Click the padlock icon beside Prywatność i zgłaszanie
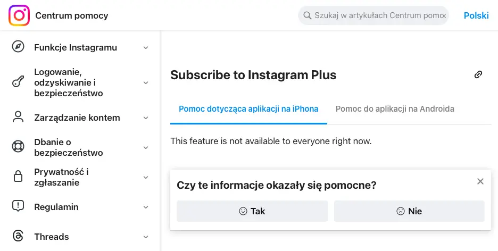Image resolution: width=498 pixels, height=251 pixels. tap(18, 177)
